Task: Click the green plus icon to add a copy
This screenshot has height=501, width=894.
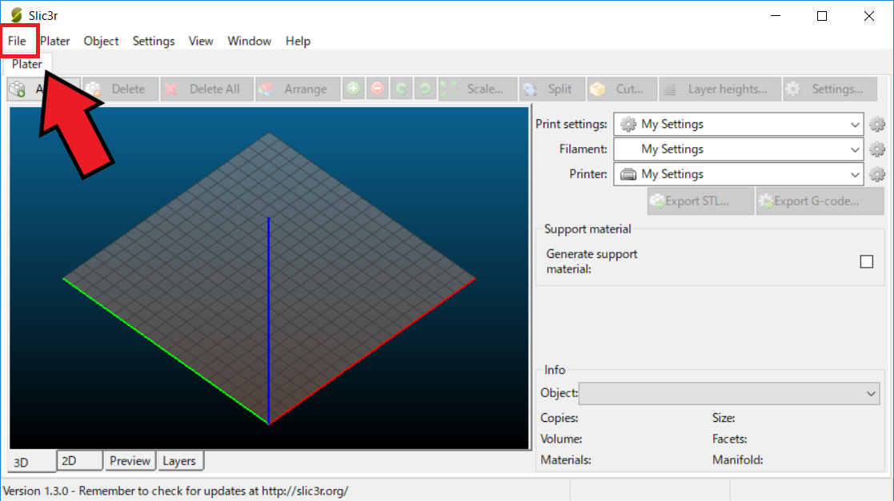Action: [x=353, y=89]
